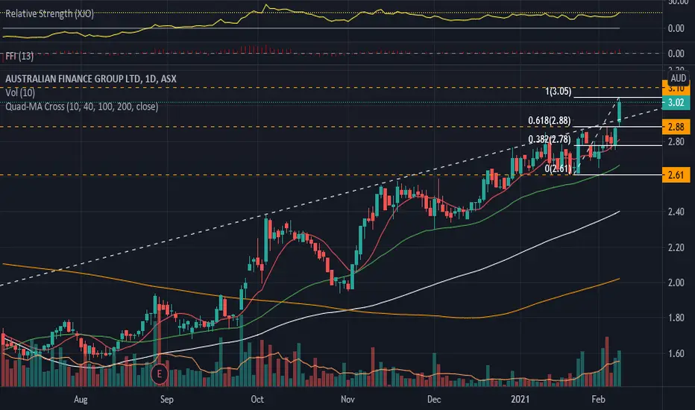Select the FFI (13) indicator label

[19, 56]
